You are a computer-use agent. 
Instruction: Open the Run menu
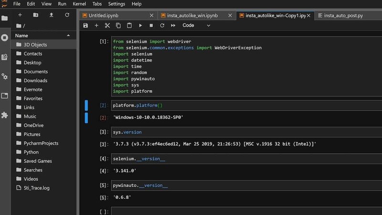point(62,4)
